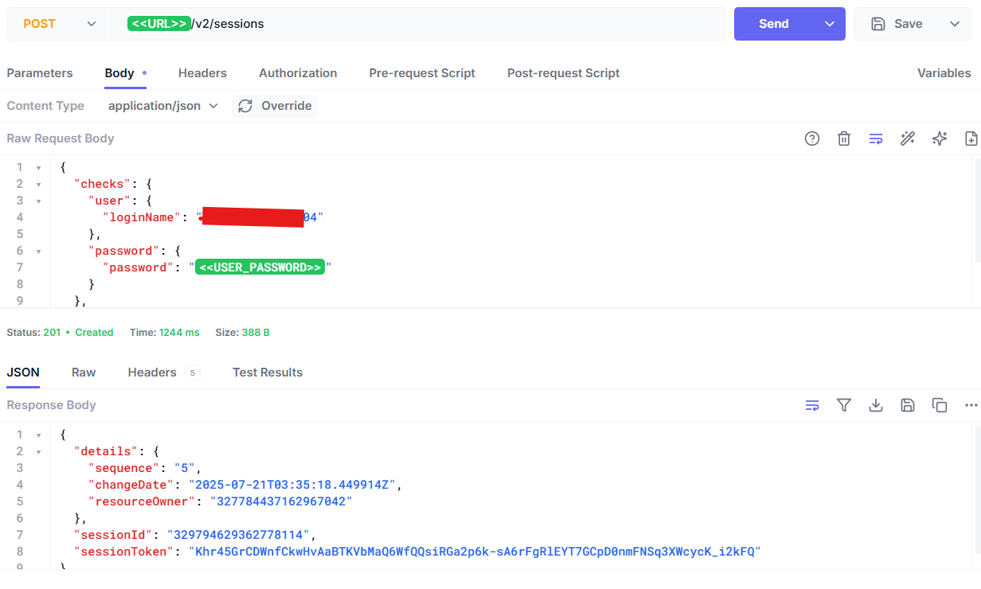Open the POST method dropdown
This screenshot has width=981, height=589.
point(59,24)
